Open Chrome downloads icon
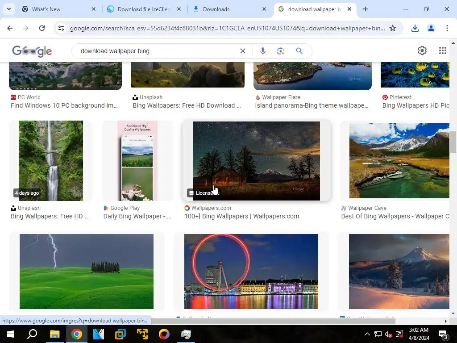This screenshot has width=457, height=343. point(415,28)
